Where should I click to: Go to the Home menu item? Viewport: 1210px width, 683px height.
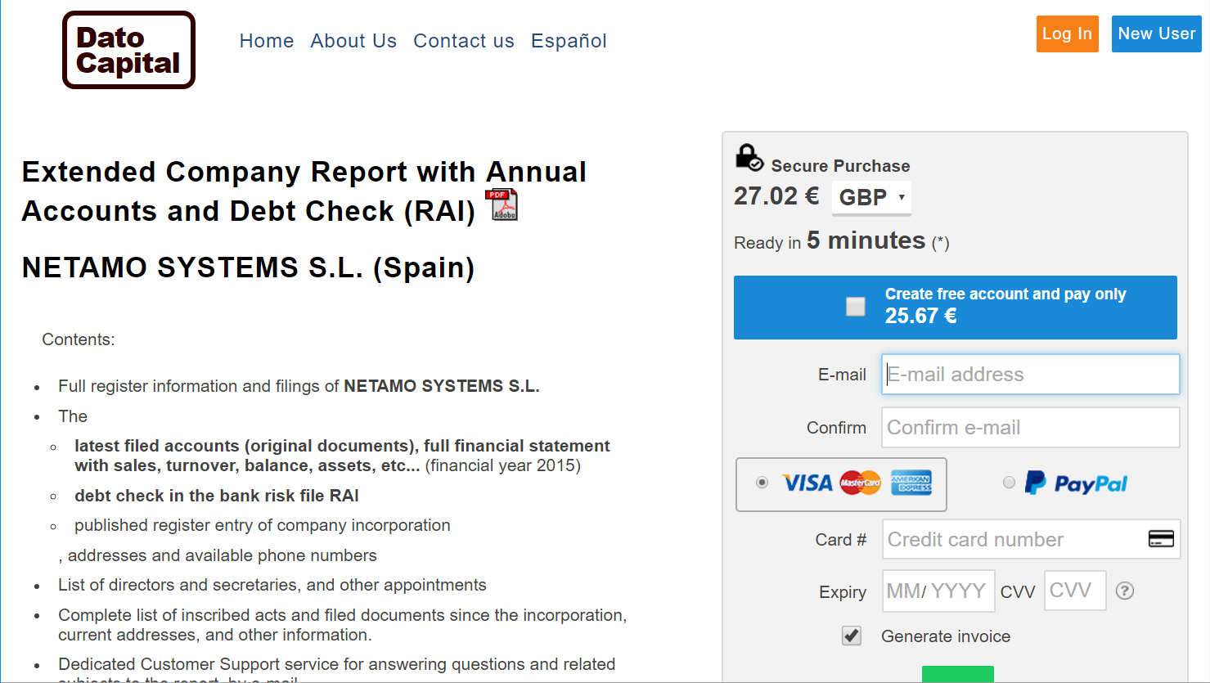[x=267, y=41]
